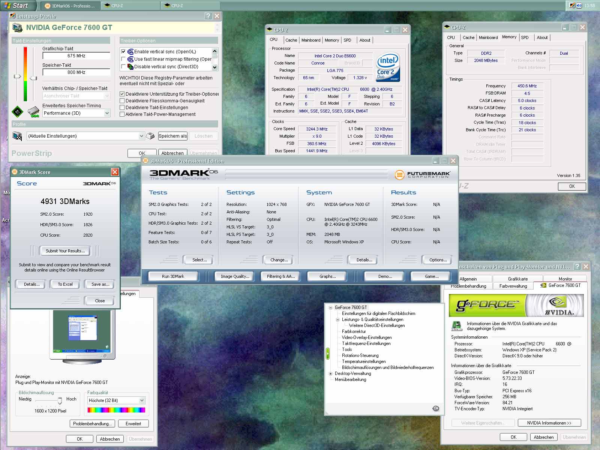The width and height of the screenshot is (600, 450).
Task: Click the graphics card info icon beside Informationen text
Action: tap(456, 325)
